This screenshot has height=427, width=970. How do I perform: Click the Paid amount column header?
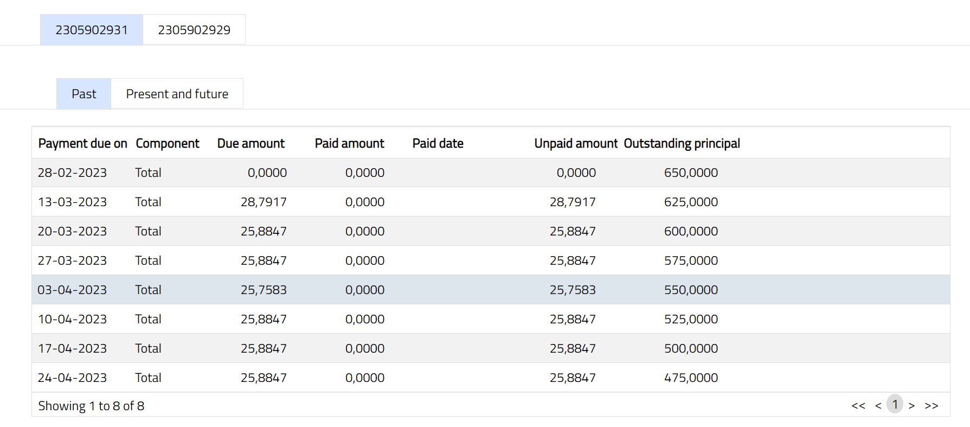349,143
